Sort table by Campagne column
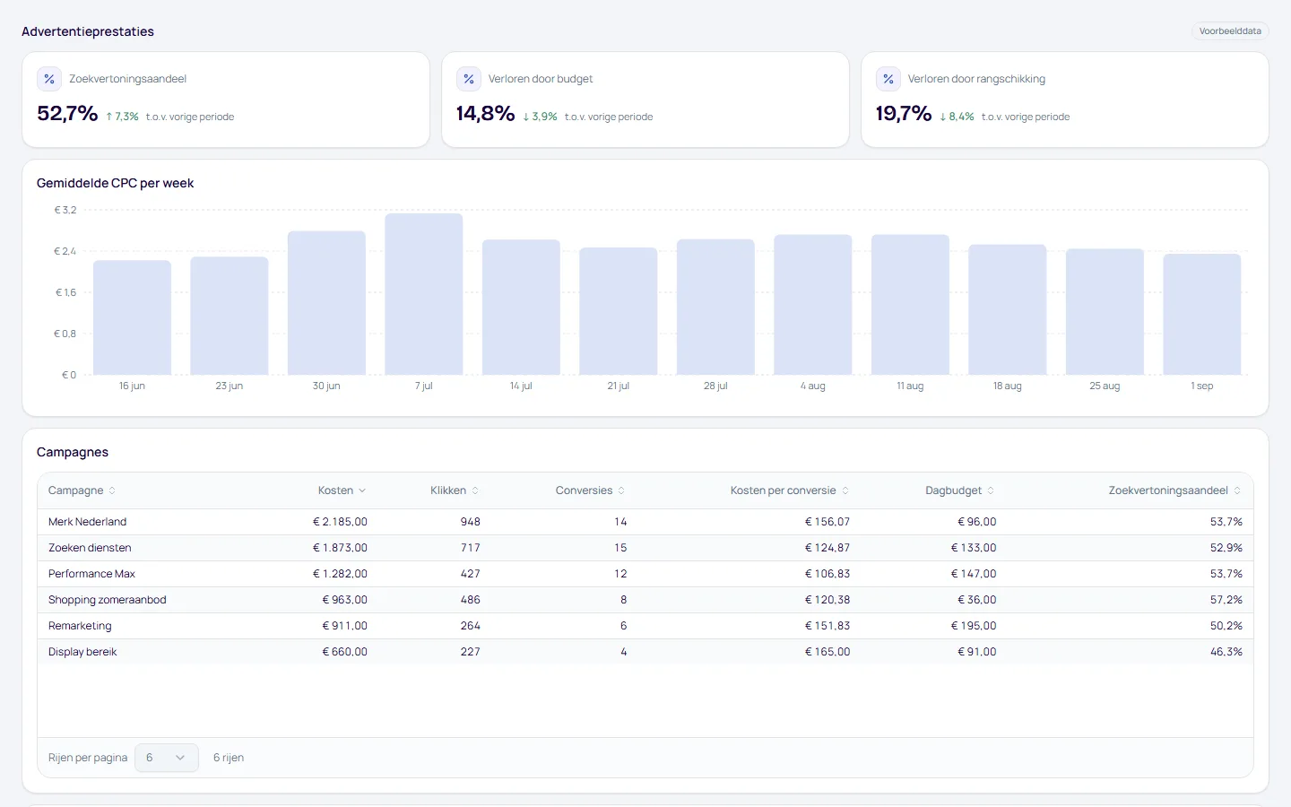Viewport: 1291px width, 807px height. [82, 490]
